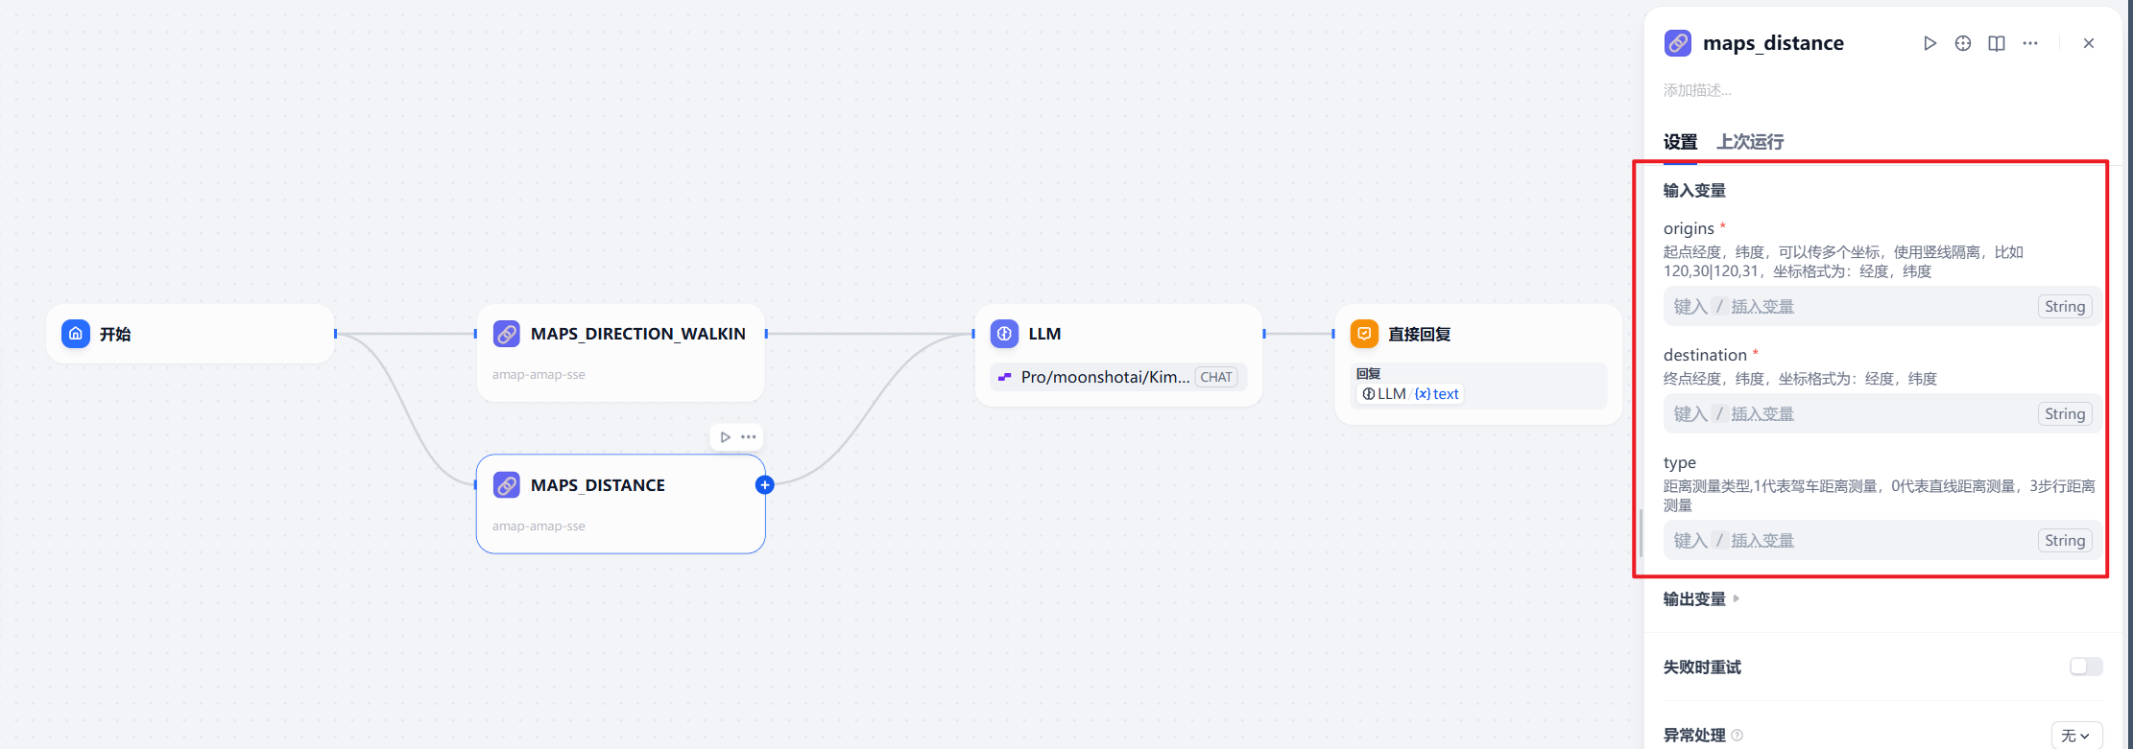The image size is (2133, 749).
Task: Click the blue plus handle on MAPS_DISTANCE node
Action: point(764,485)
